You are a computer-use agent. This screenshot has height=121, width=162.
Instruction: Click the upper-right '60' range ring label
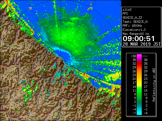(x=91, y=8)
